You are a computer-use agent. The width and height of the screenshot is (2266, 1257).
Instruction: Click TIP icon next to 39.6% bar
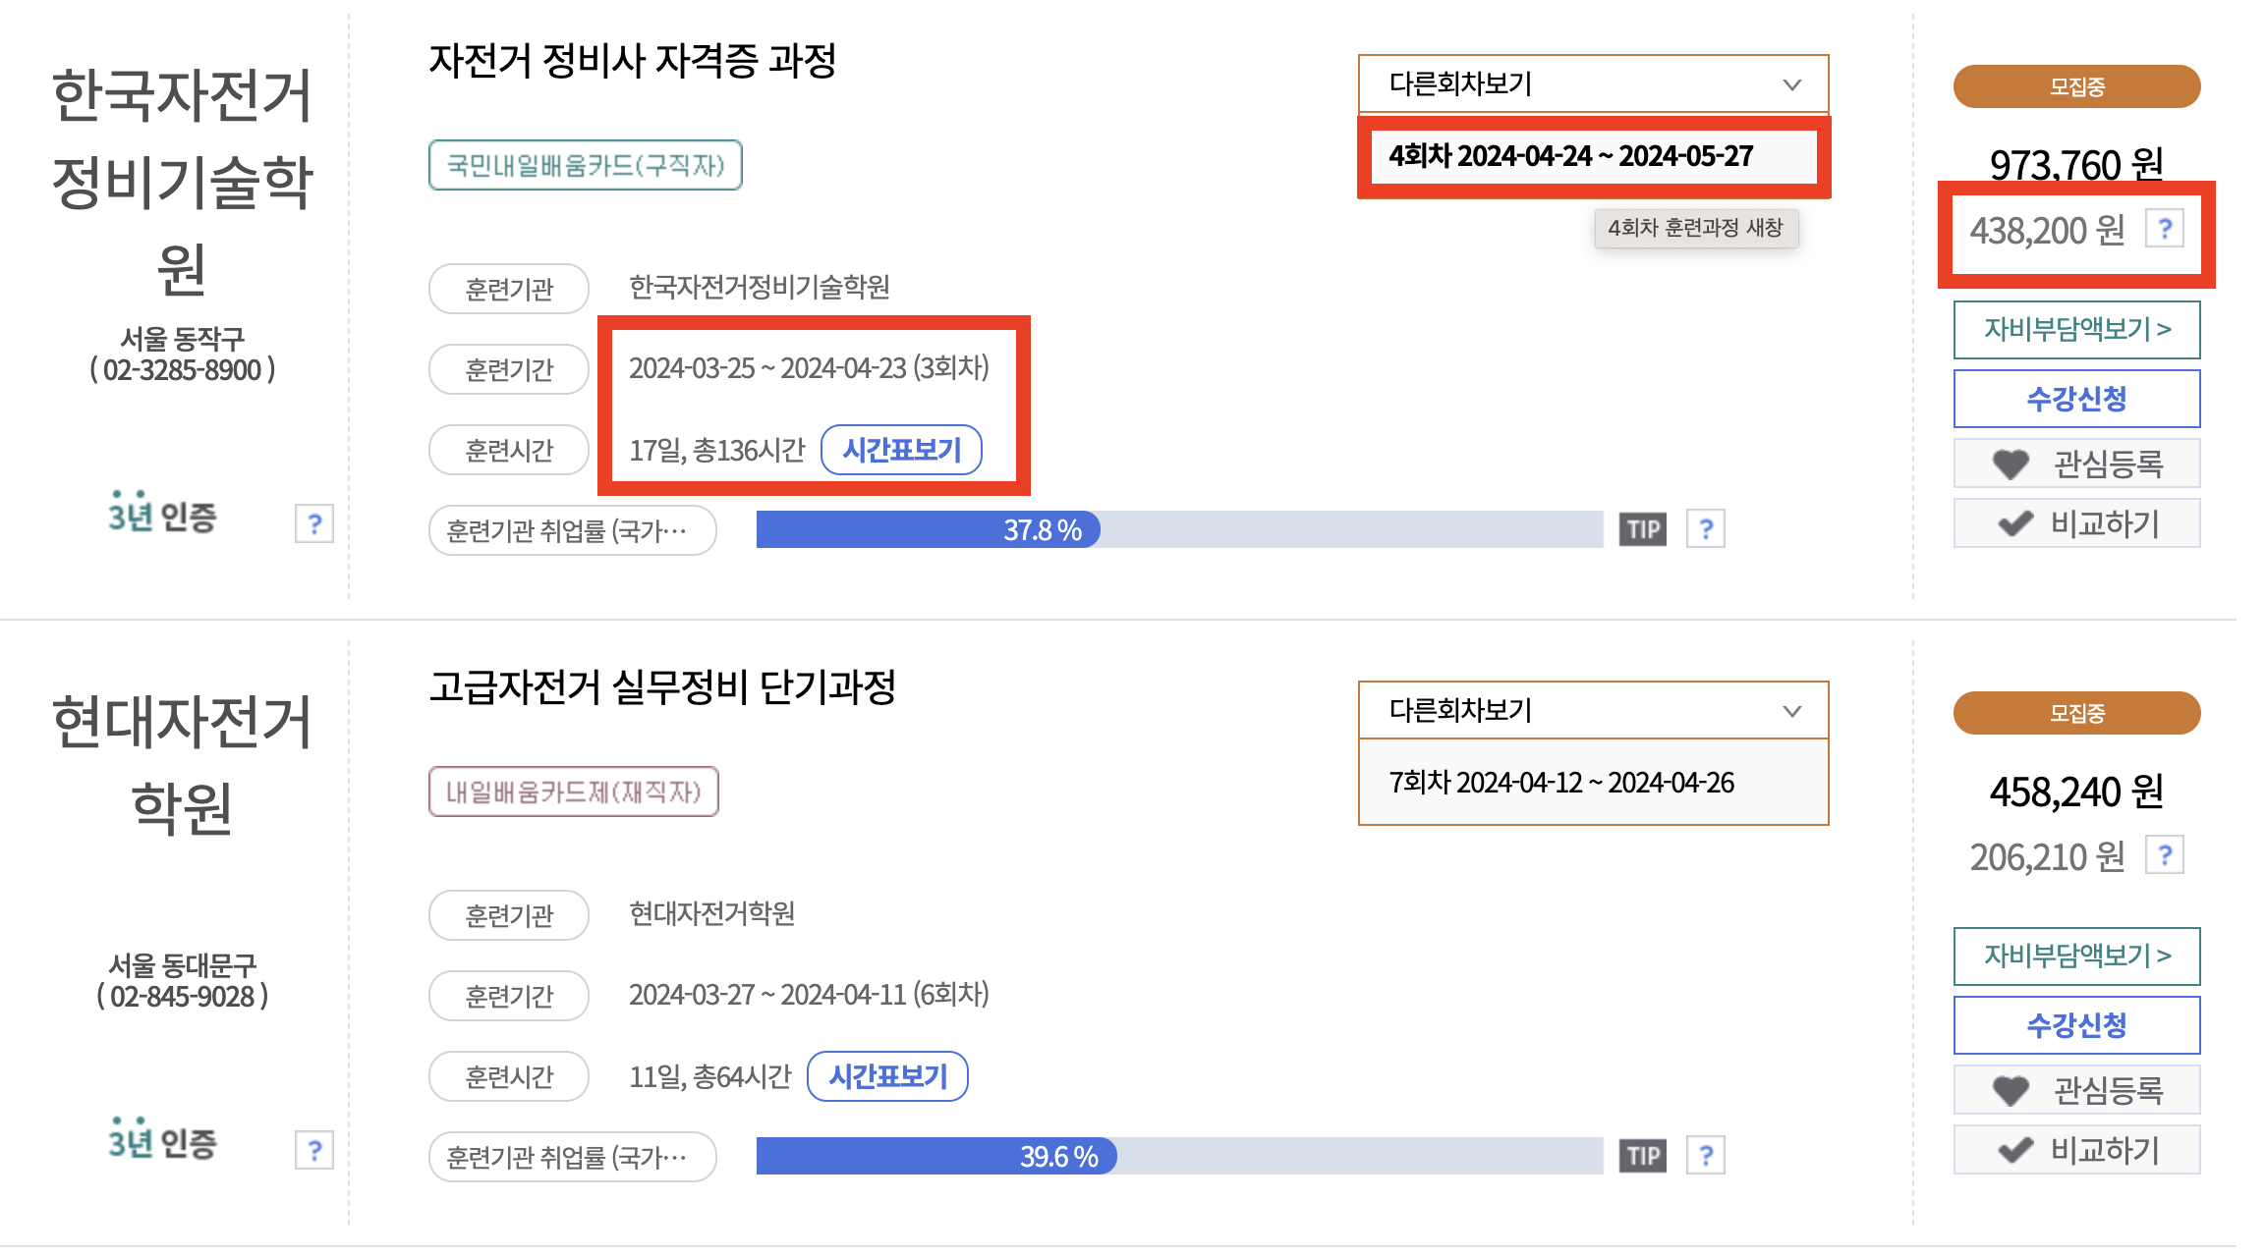1642,1156
